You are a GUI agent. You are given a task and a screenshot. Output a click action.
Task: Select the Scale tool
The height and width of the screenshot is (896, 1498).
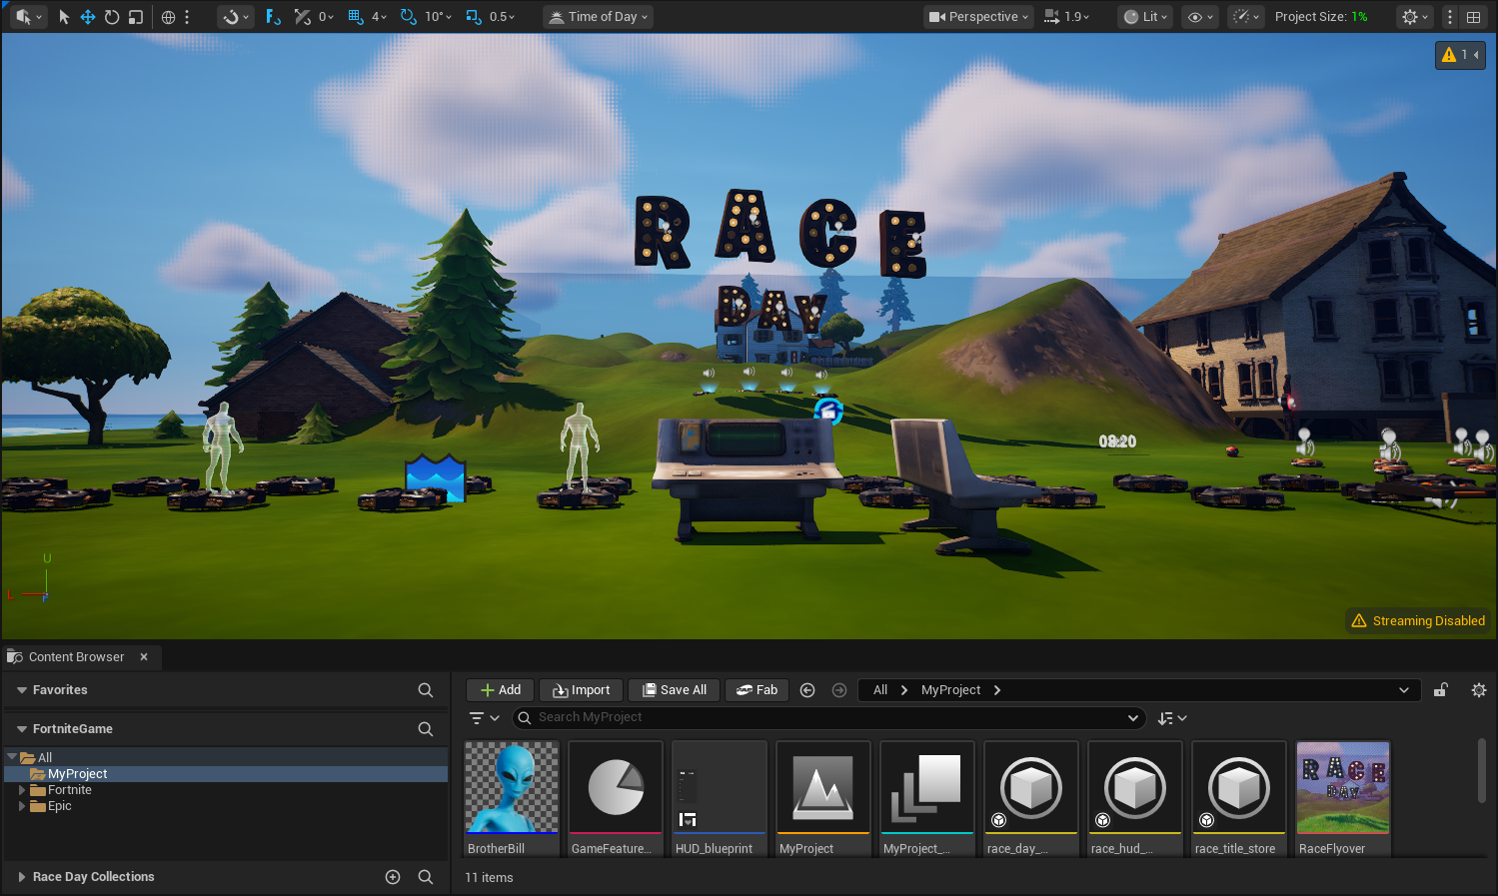134,16
